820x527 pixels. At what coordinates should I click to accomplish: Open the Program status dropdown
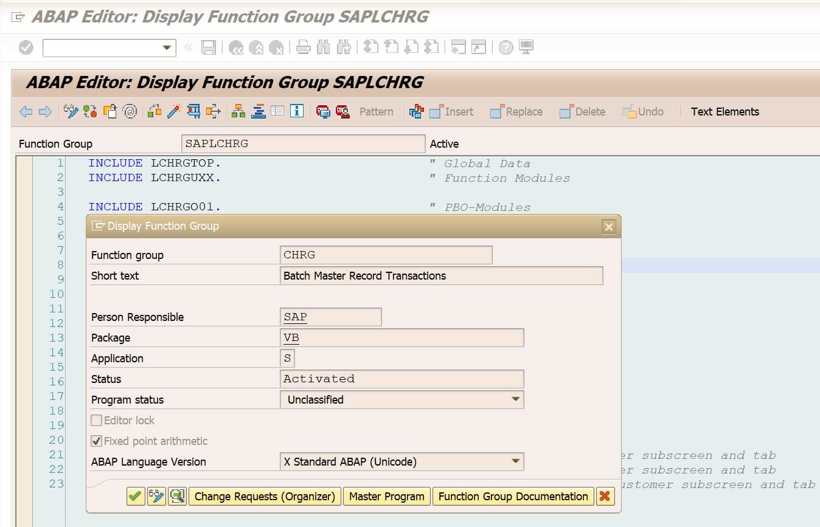coord(516,399)
